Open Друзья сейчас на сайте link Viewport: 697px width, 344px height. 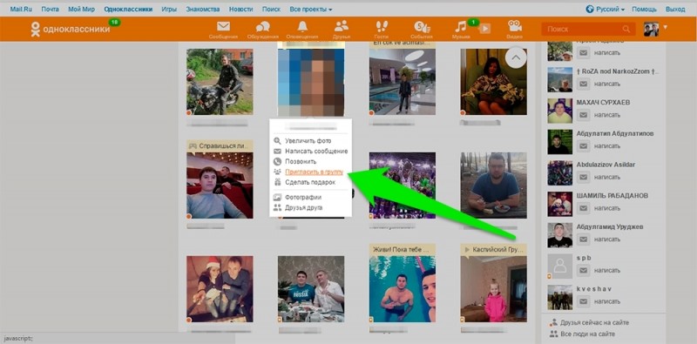point(595,323)
